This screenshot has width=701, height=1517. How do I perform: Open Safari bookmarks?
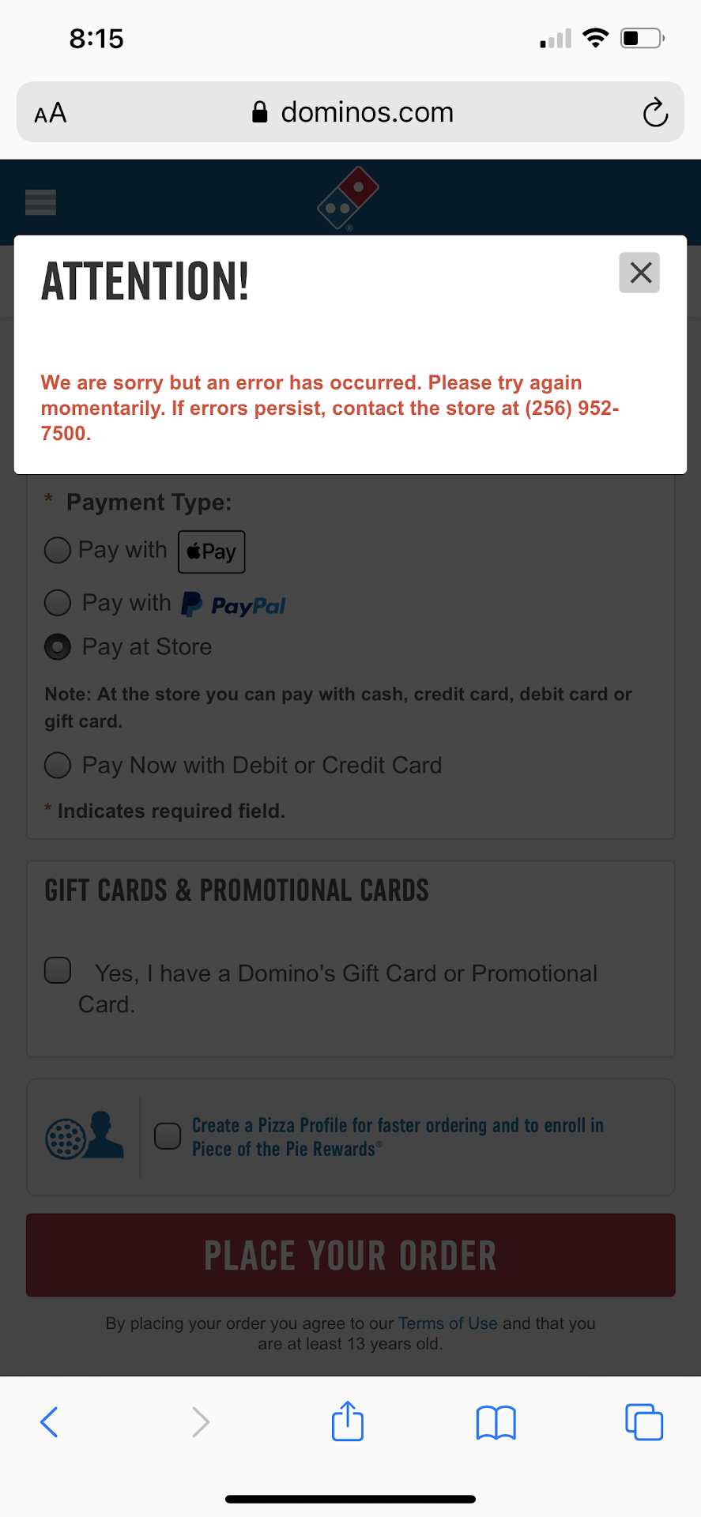(x=496, y=1422)
